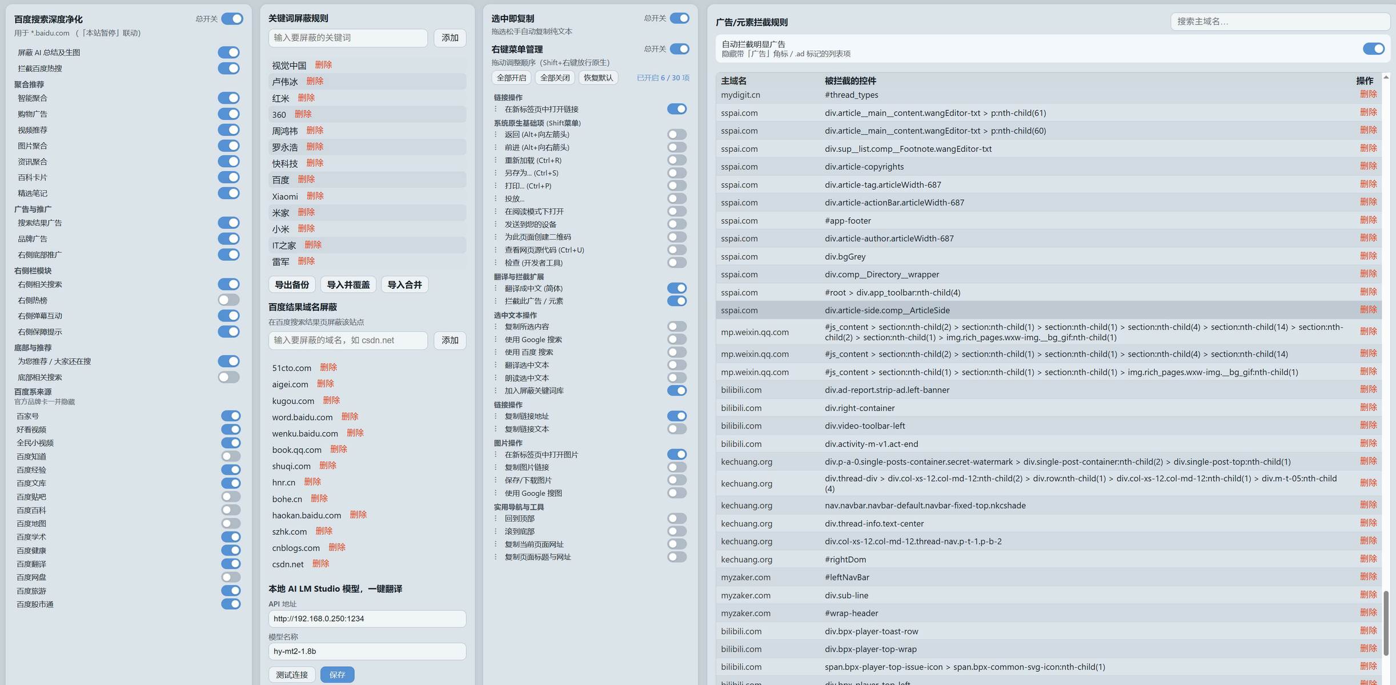This screenshot has width=1396, height=685.
Task: Disable the 复制链接地址 switch
Action: pyautogui.click(x=677, y=416)
